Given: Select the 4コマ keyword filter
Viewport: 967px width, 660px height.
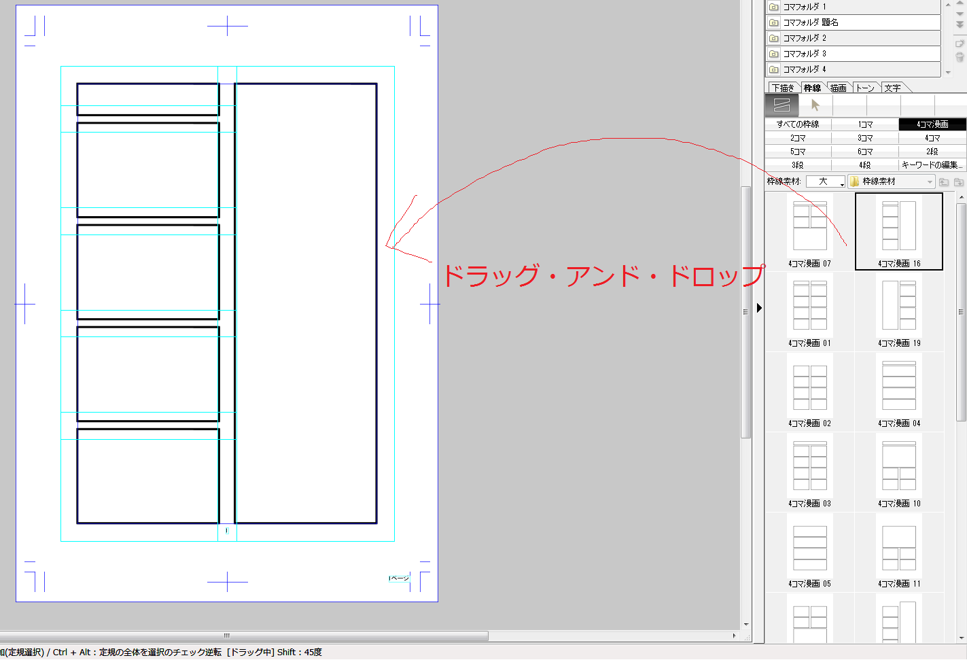Looking at the screenshot, I should coord(932,138).
